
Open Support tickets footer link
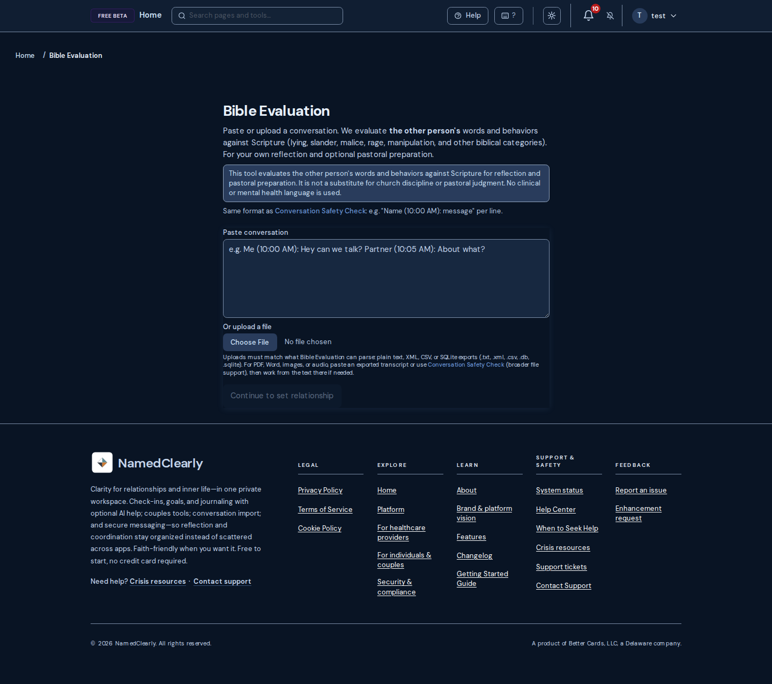click(561, 567)
